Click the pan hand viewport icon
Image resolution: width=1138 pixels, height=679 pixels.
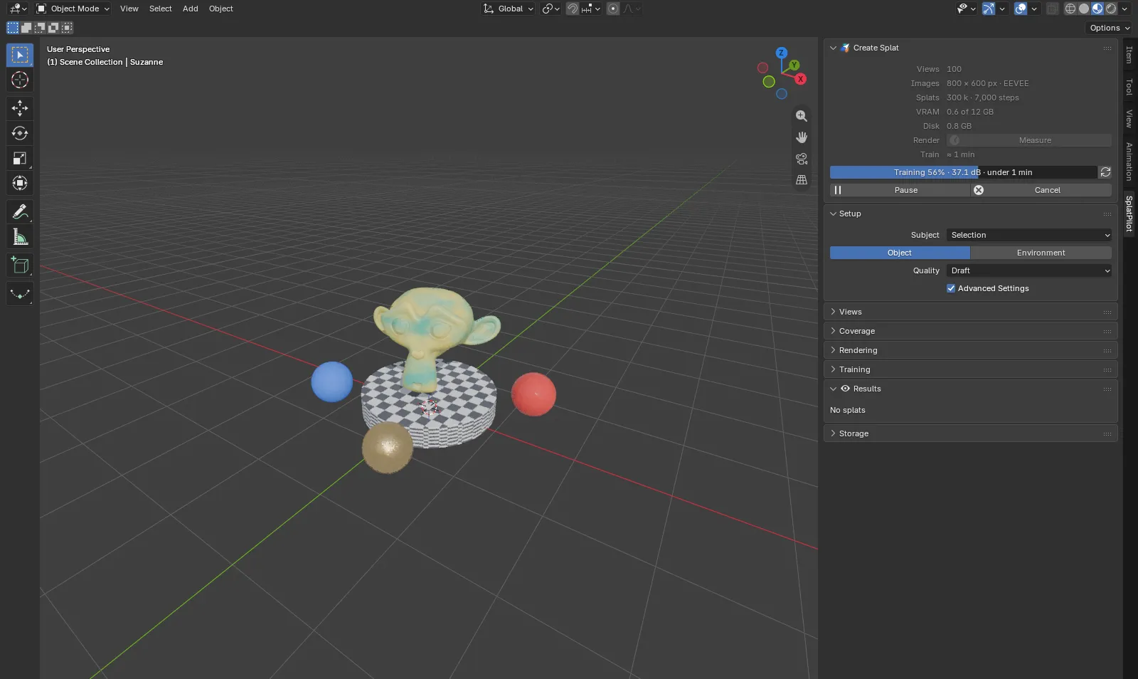[x=802, y=137]
